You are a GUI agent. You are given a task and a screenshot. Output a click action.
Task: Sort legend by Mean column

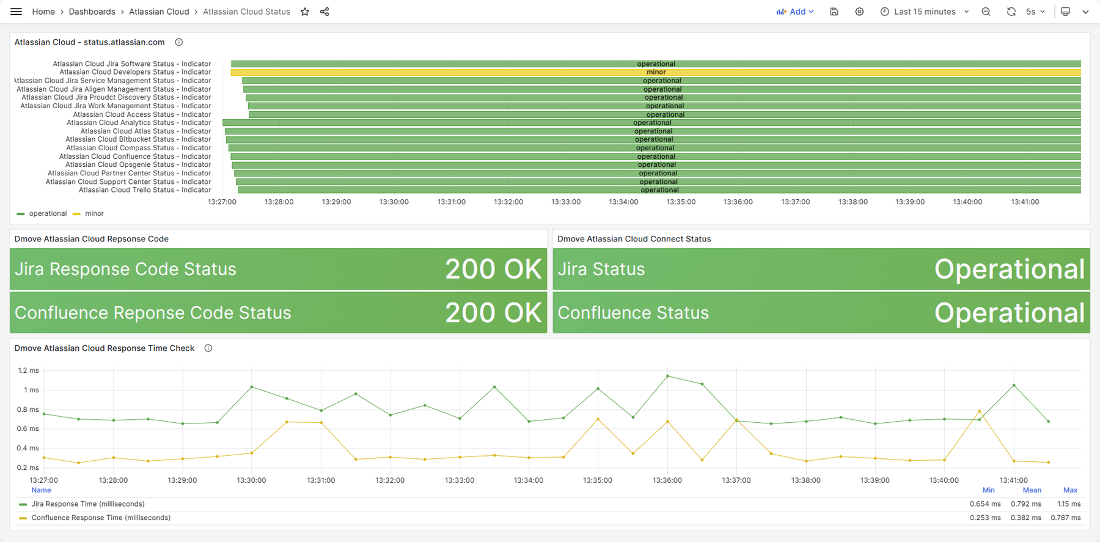pos(1032,490)
